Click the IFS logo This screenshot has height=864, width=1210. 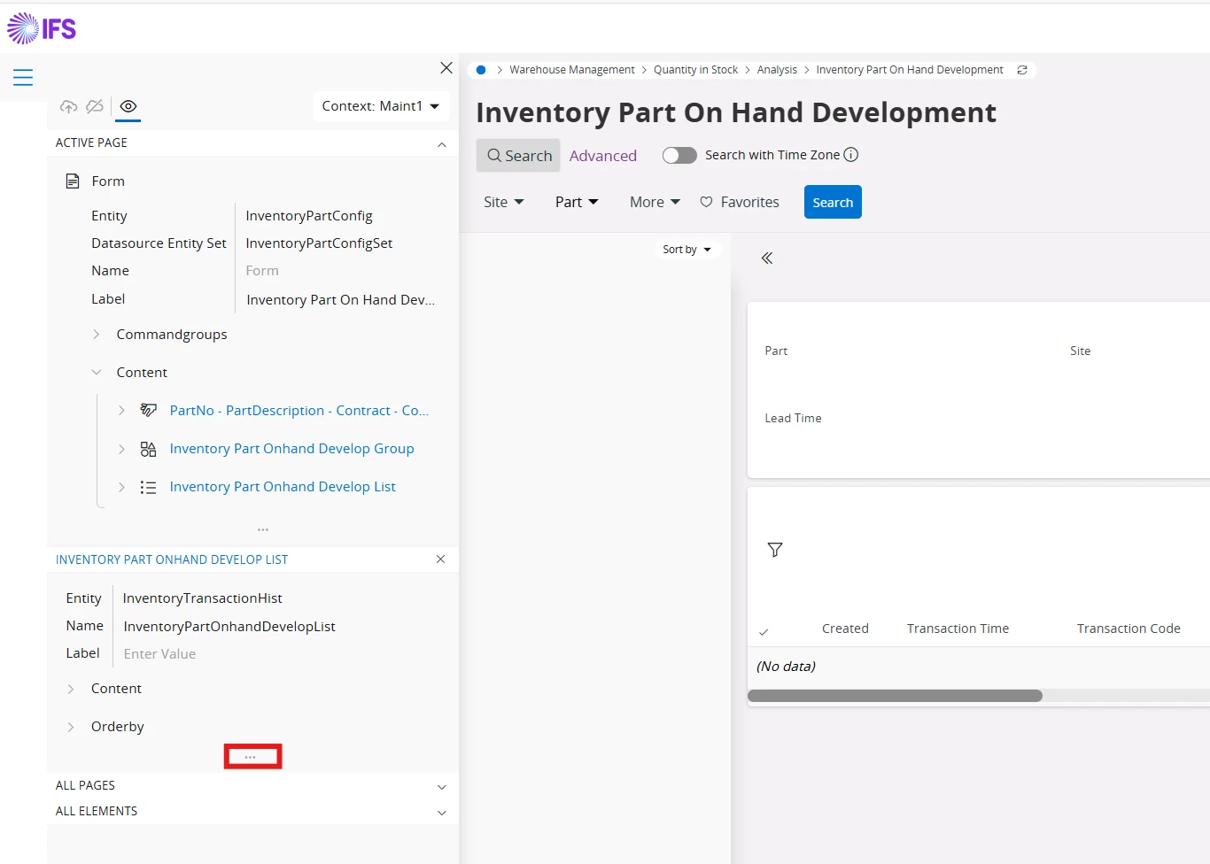click(42, 29)
